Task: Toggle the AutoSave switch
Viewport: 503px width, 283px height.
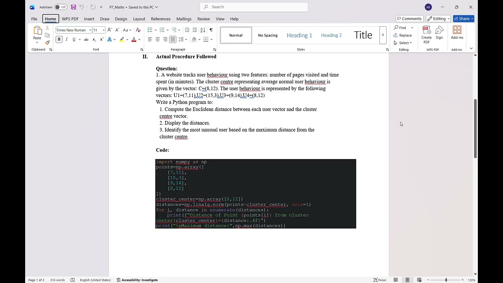Action: [x=61, y=7]
